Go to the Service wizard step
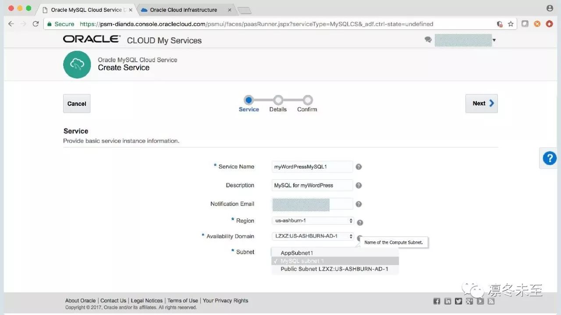This screenshot has width=561, height=315. pyautogui.click(x=249, y=104)
